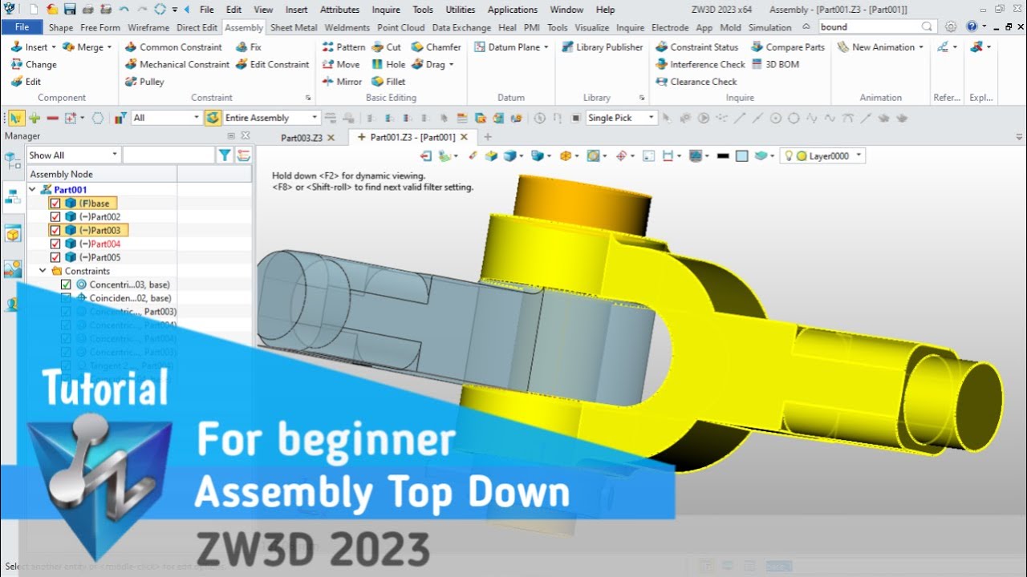Viewport: 1027px width, 577px height.
Task: Open the Library Publisher
Action: pos(603,47)
